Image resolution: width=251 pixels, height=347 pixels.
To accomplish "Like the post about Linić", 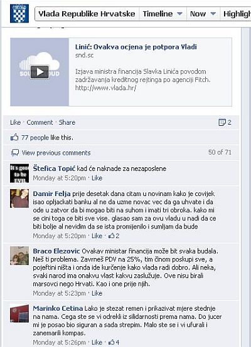I will point(15,122).
